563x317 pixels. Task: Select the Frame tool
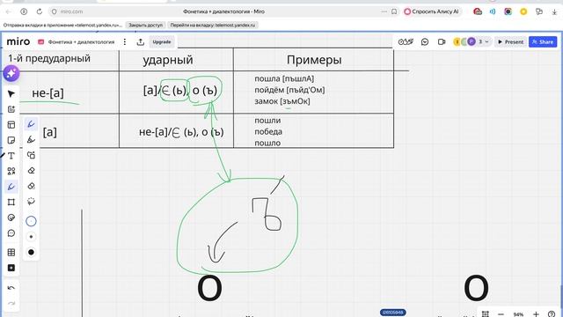(11, 202)
